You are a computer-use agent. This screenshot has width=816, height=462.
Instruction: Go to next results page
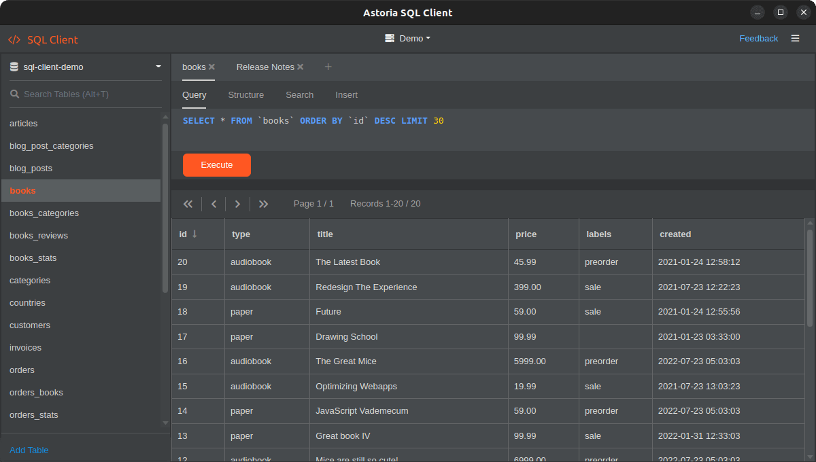(237, 204)
